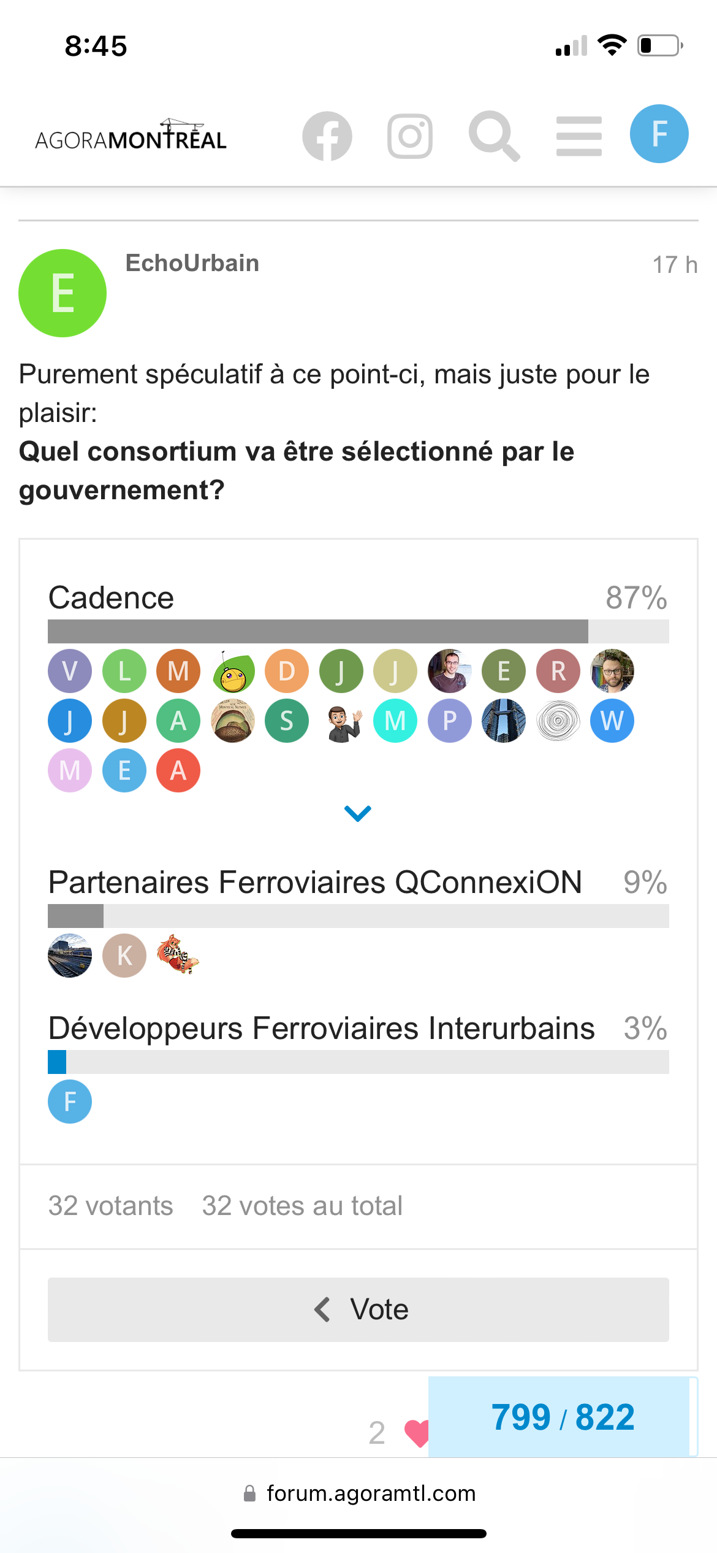Open the forum search magnifier

494,136
